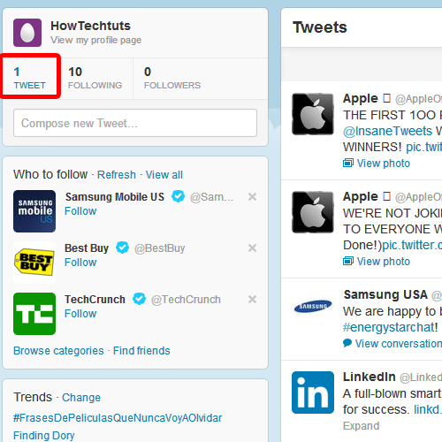Open the Best Buy logo avatar
The width and height of the screenshot is (442, 442).
tap(34, 263)
